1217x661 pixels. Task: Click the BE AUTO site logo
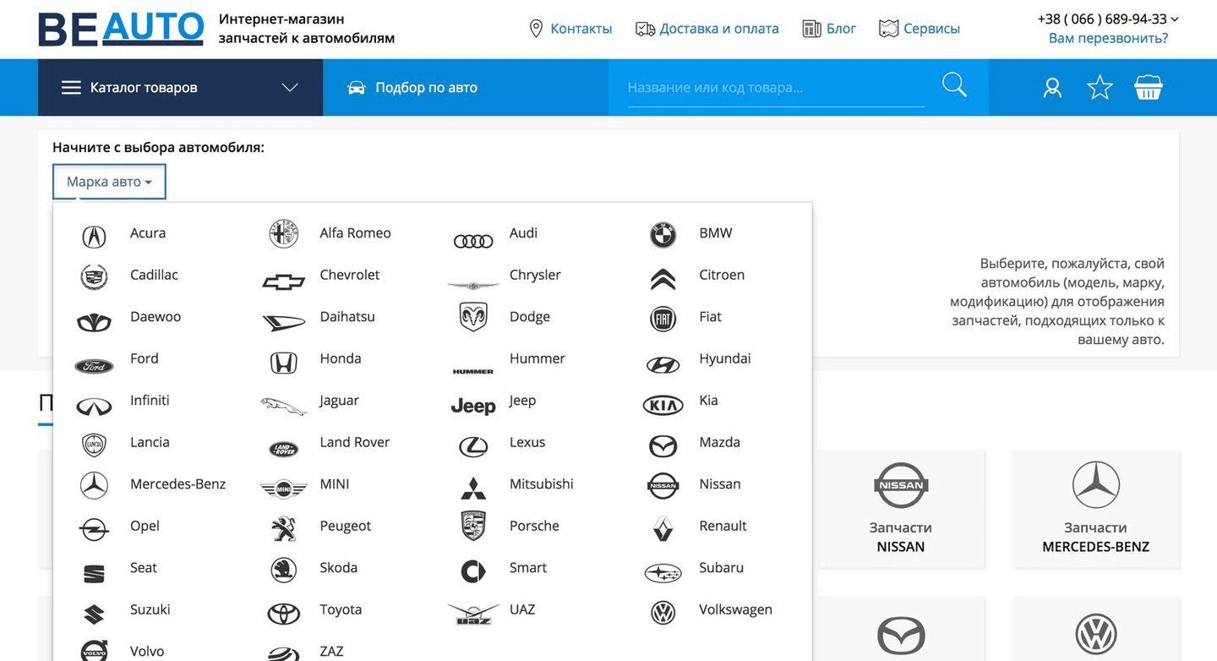[121, 29]
